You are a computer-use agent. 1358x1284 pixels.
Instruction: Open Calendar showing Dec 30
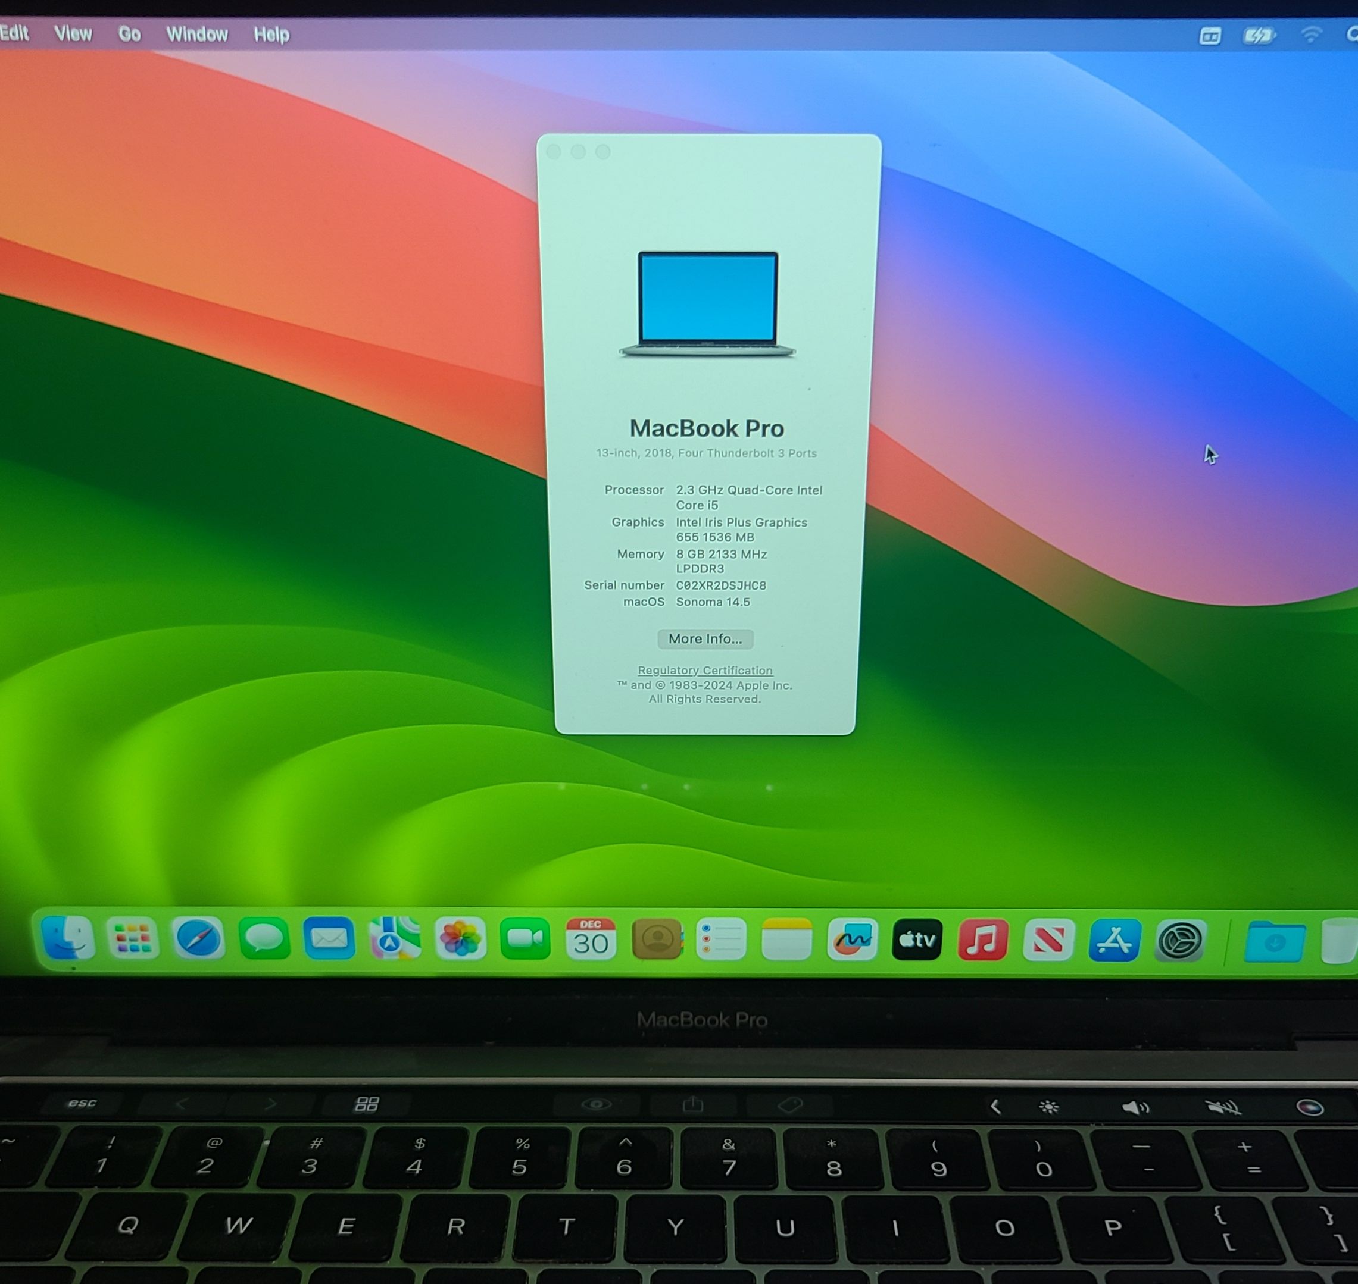tap(591, 938)
